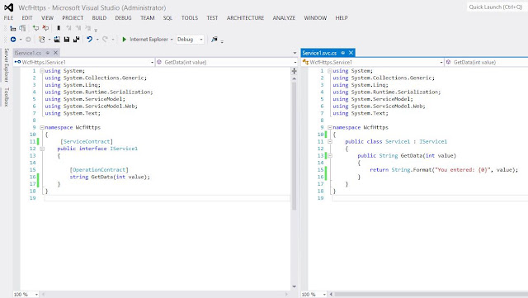Viewport: 528px width, 298px height.
Task: Open Internet Explorer browser dropdown arrow
Action: coord(172,40)
